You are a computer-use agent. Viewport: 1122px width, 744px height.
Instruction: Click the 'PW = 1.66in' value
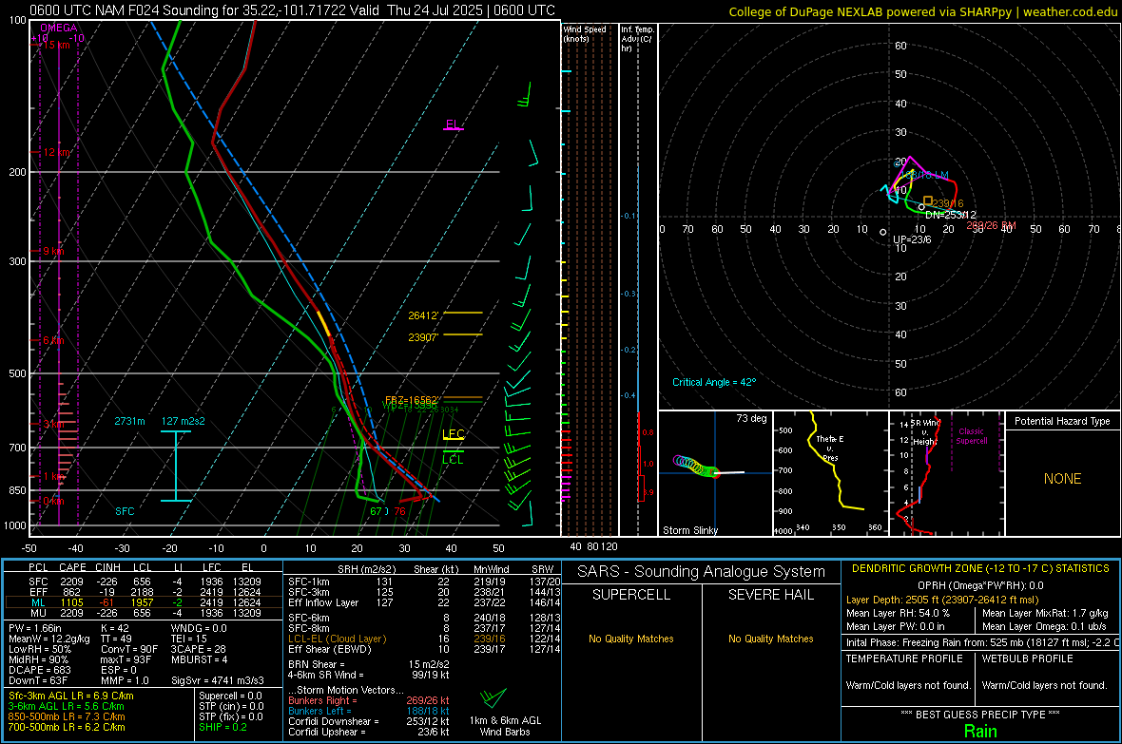pos(36,628)
